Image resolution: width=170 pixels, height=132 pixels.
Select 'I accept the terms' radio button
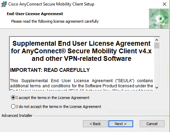(x=13, y=98)
